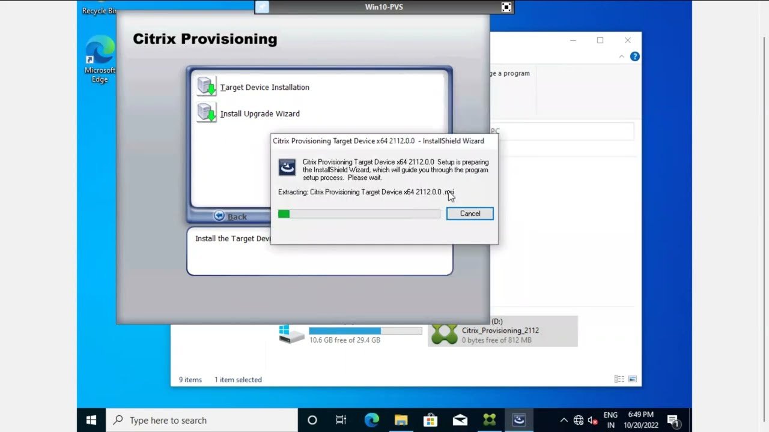Cancel the InstallShield extraction
Viewport: 769px width, 432px height.
(x=470, y=214)
